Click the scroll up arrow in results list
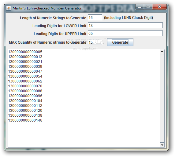 (162, 52)
